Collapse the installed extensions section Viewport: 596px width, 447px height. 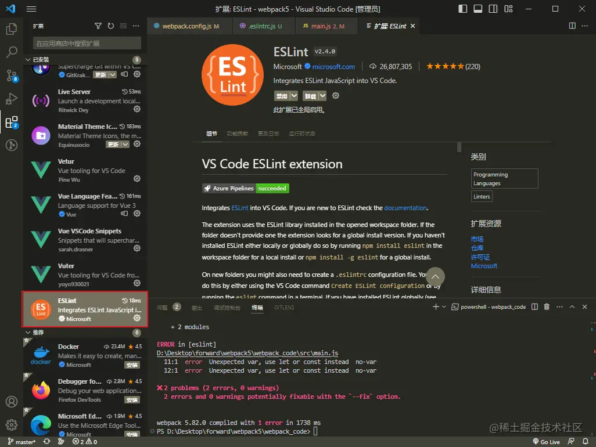pyautogui.click(x=28, y=60)
